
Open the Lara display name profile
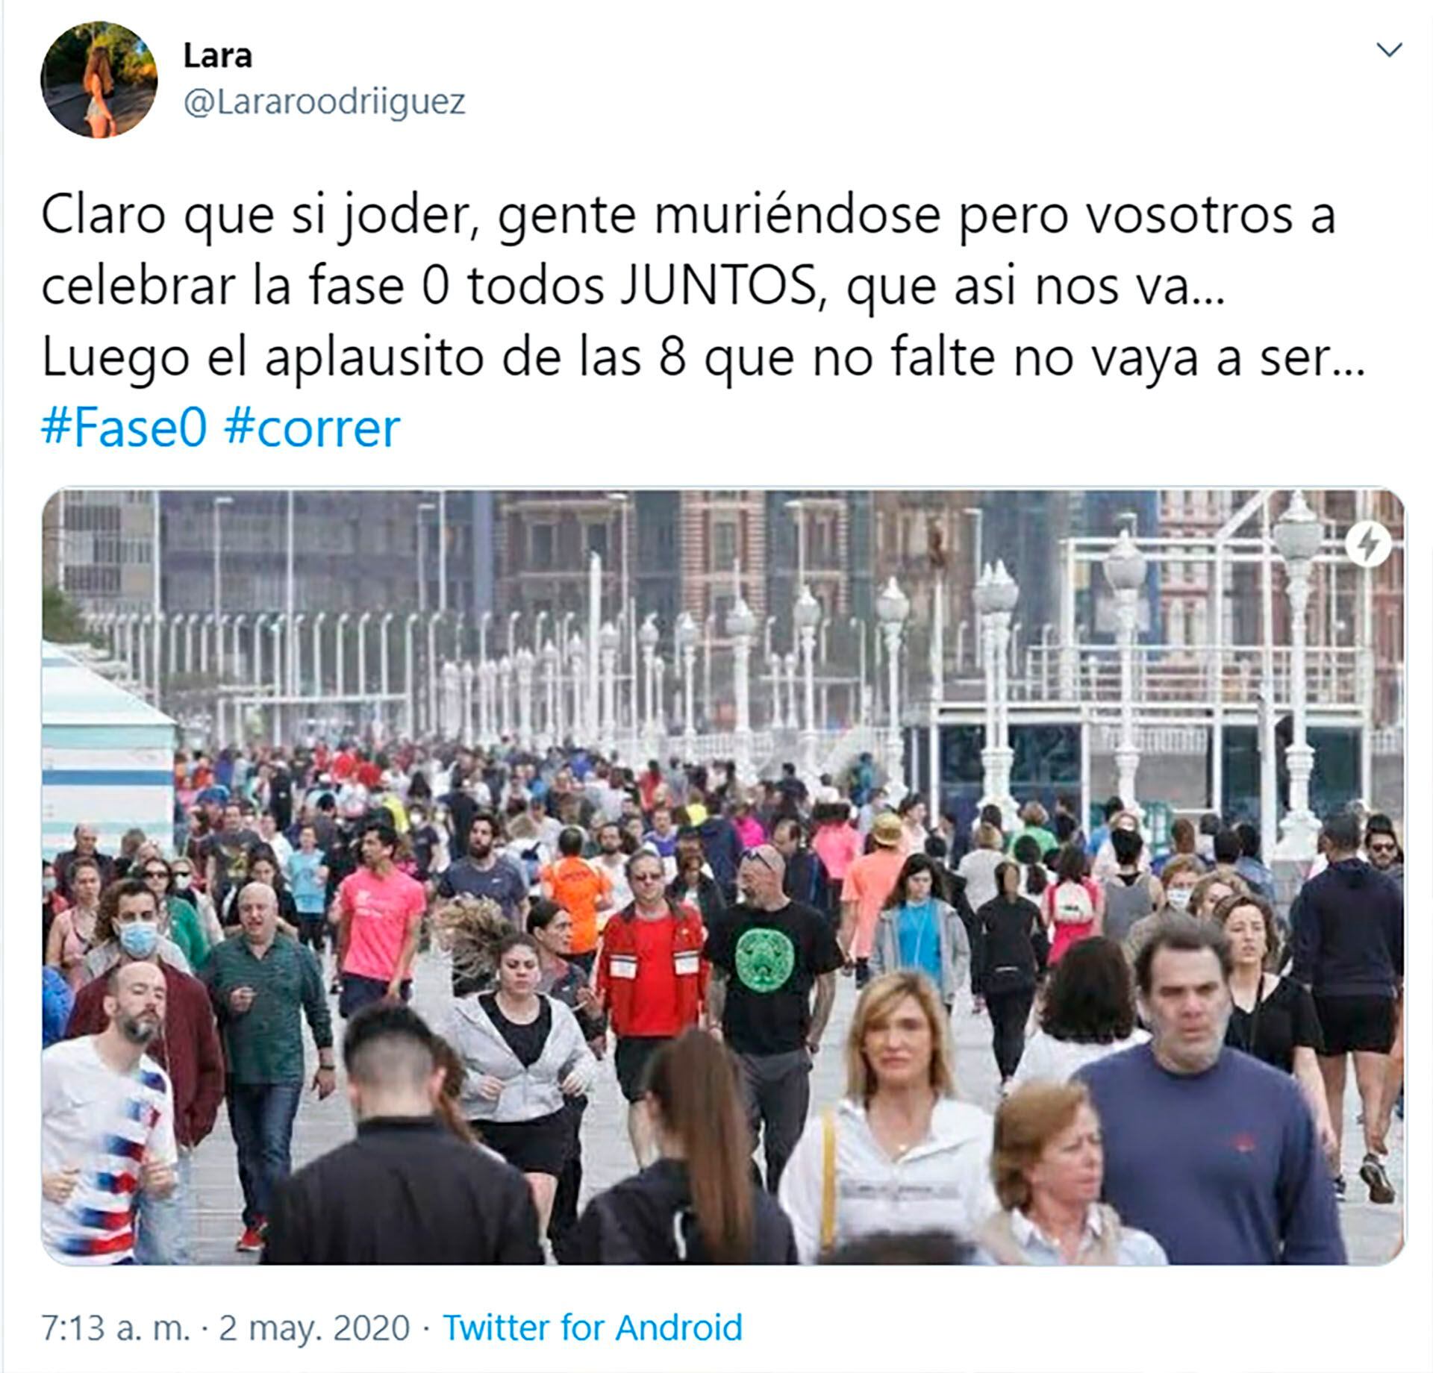tap(218, 56)
